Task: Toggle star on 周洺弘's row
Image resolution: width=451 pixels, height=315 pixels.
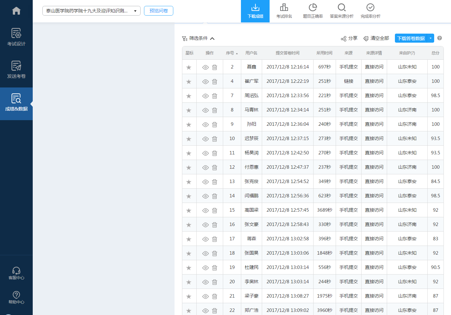Action: 189,96
